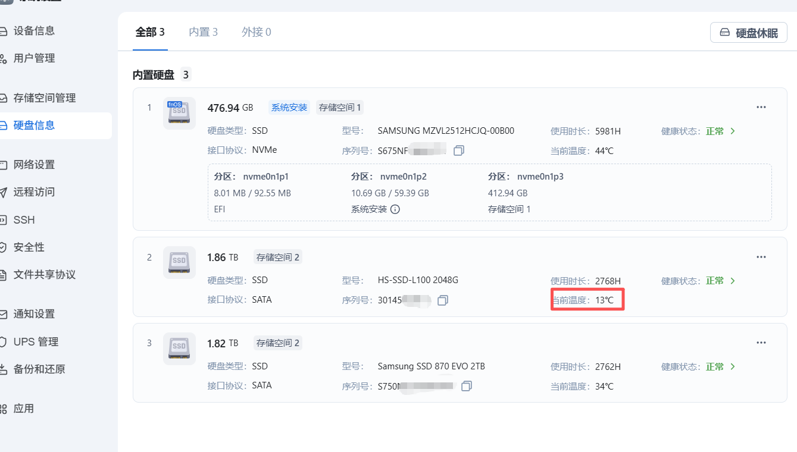Click the 远程访问 paper-plane icon

(x=3, y=192)
